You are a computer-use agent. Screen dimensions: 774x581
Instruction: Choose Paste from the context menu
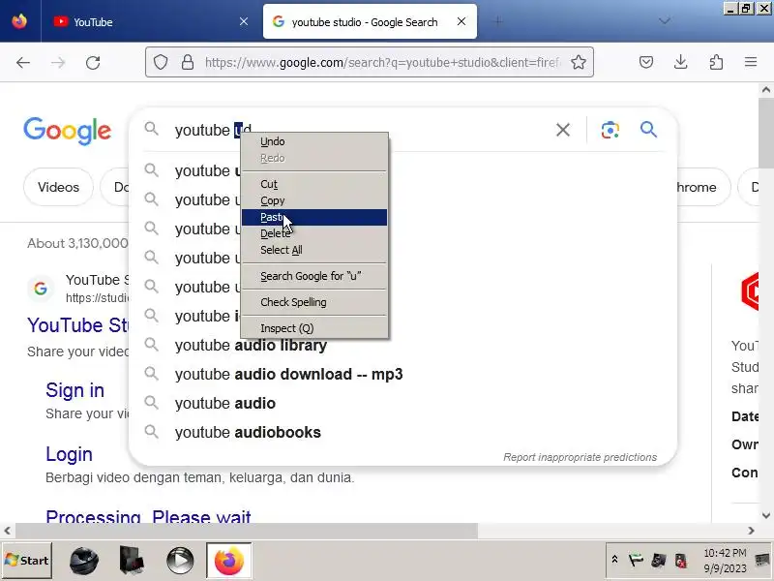313,217
